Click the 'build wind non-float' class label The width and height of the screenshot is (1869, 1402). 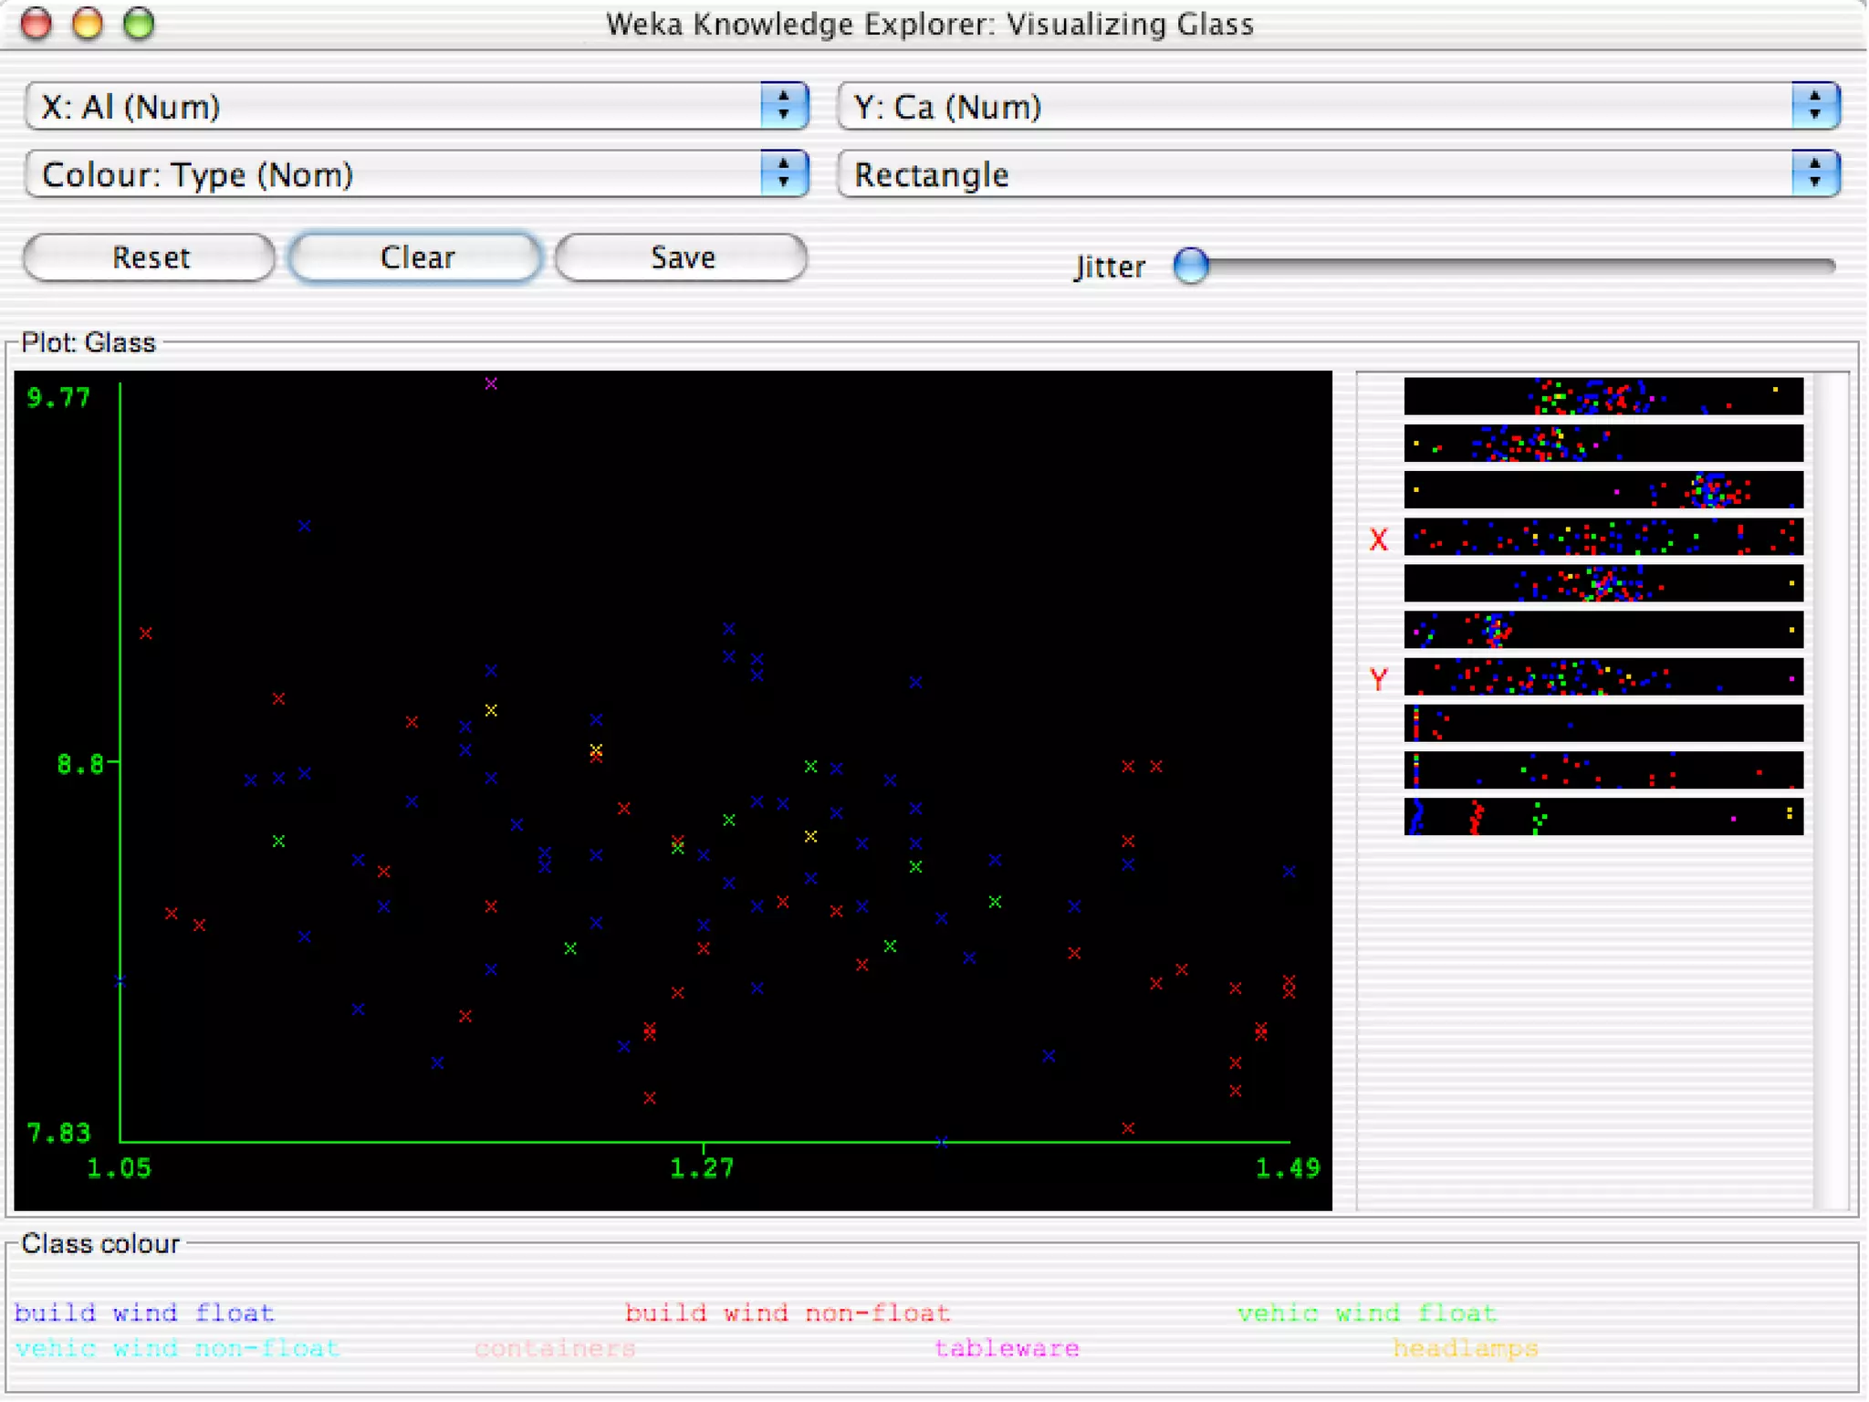787,1313
